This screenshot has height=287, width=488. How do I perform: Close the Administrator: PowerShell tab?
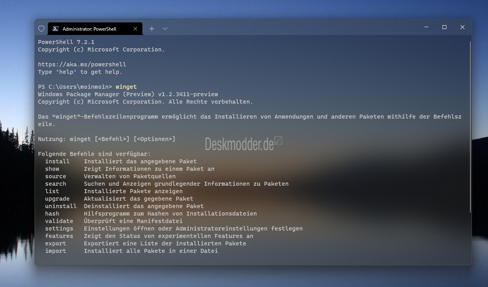(x=135, y=29)
